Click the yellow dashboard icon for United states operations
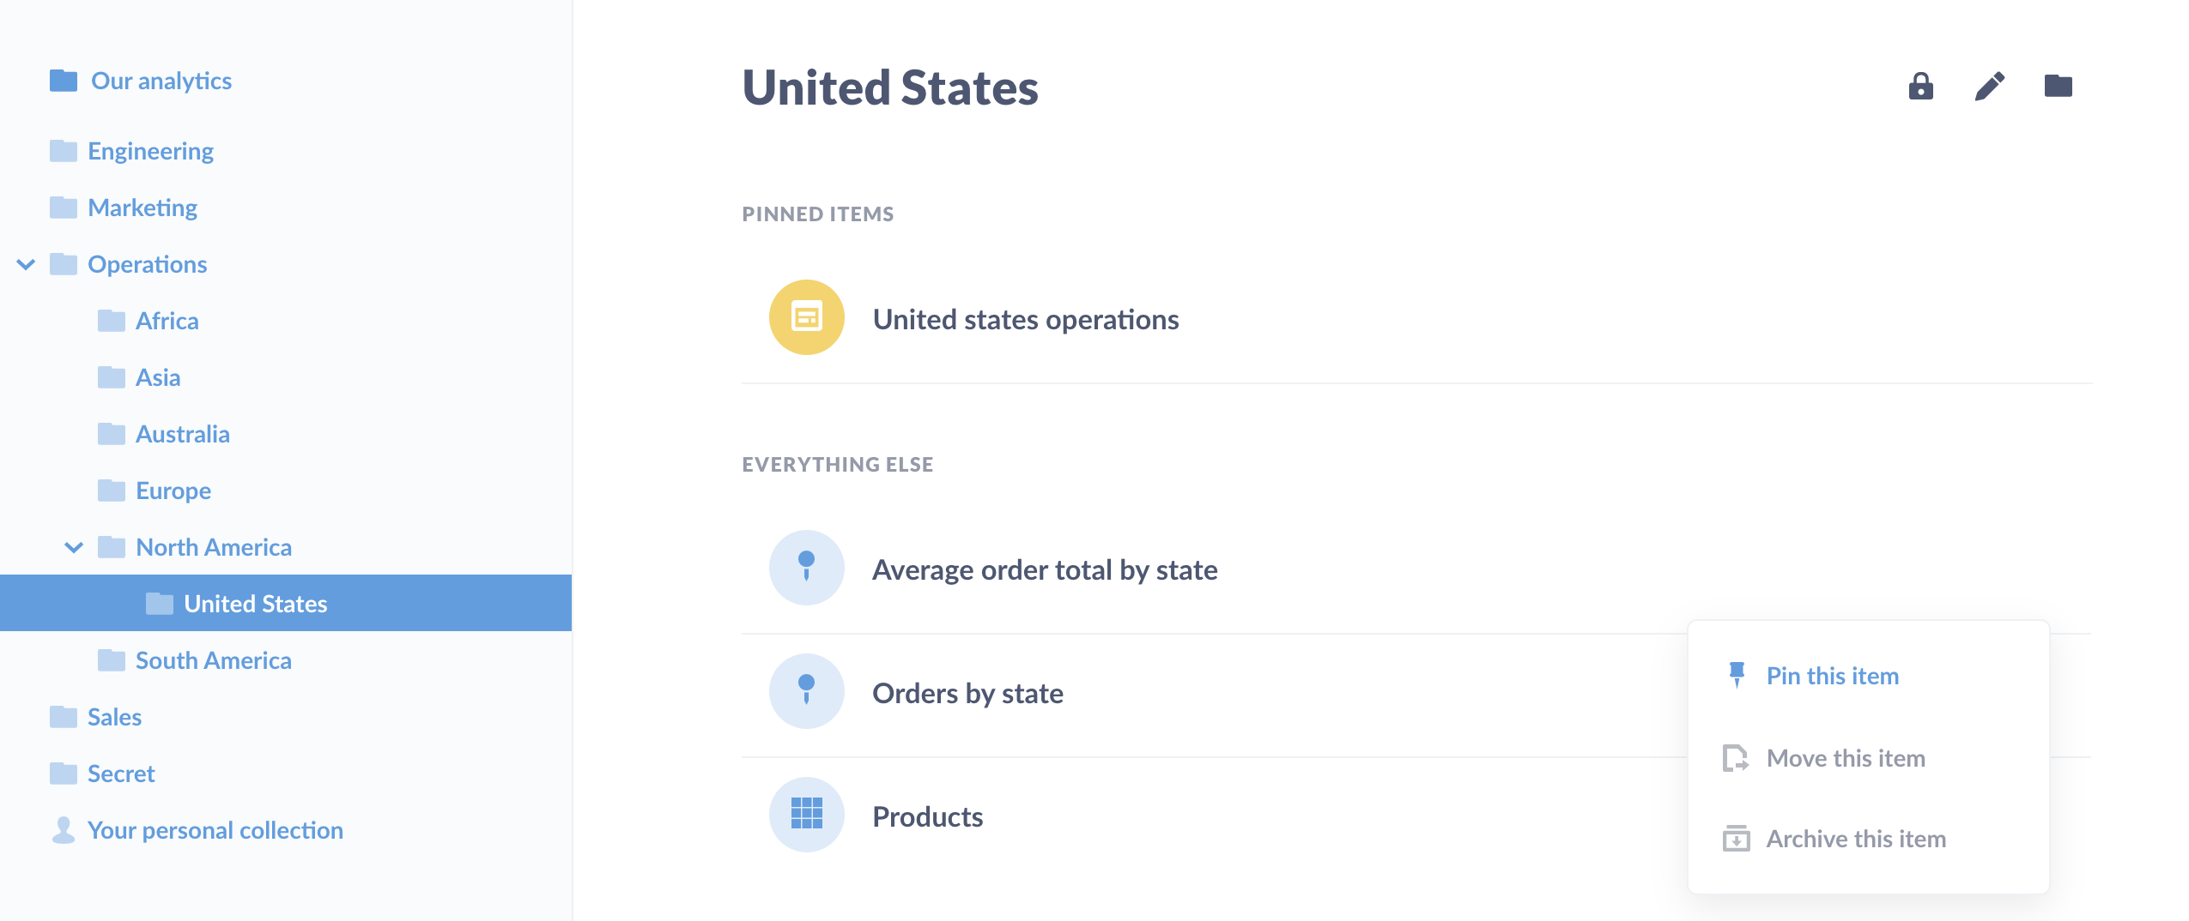Image resolution: width=2189 pixels, height=921 pixels. 806,317
